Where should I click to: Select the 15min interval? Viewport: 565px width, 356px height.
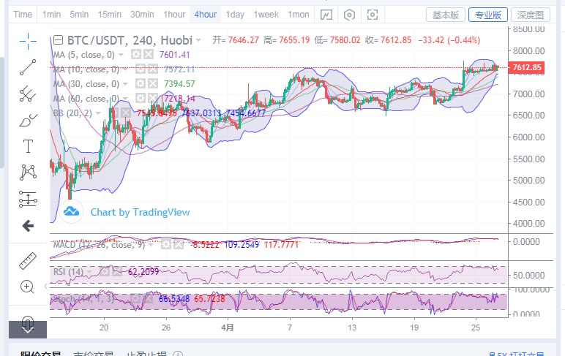click(x=110, y=15)
